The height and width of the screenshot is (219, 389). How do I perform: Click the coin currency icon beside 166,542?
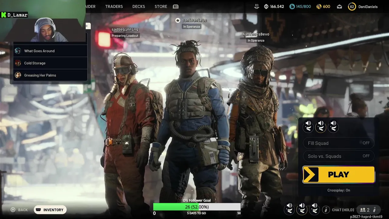pyautogui.click(x=266, y=6)
